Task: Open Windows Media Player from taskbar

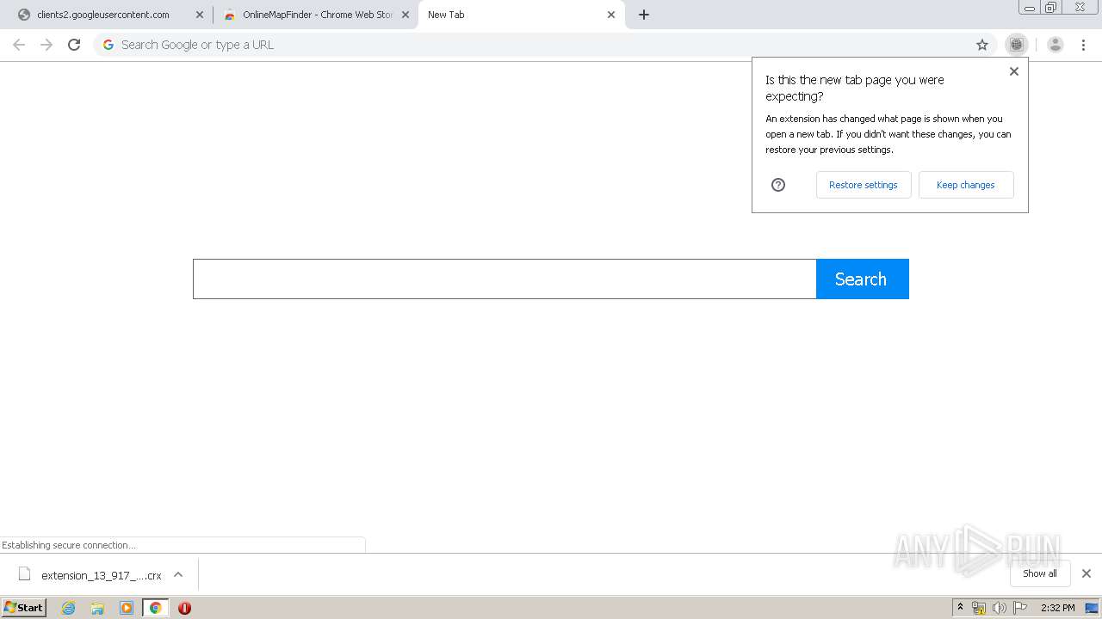Action: pos(127,608)
